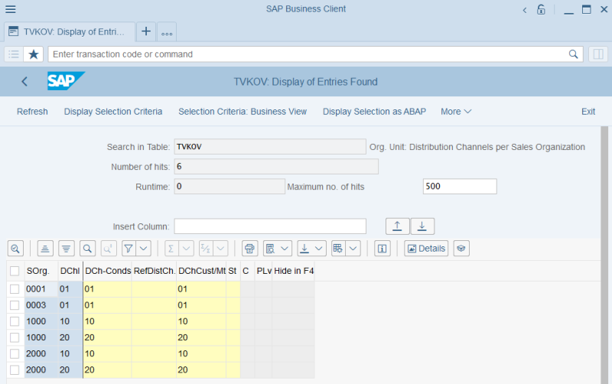This screenshot has width=612, height=384.
Task: Click the details magnifier icon in ALV toolbar
Action: 15,249
